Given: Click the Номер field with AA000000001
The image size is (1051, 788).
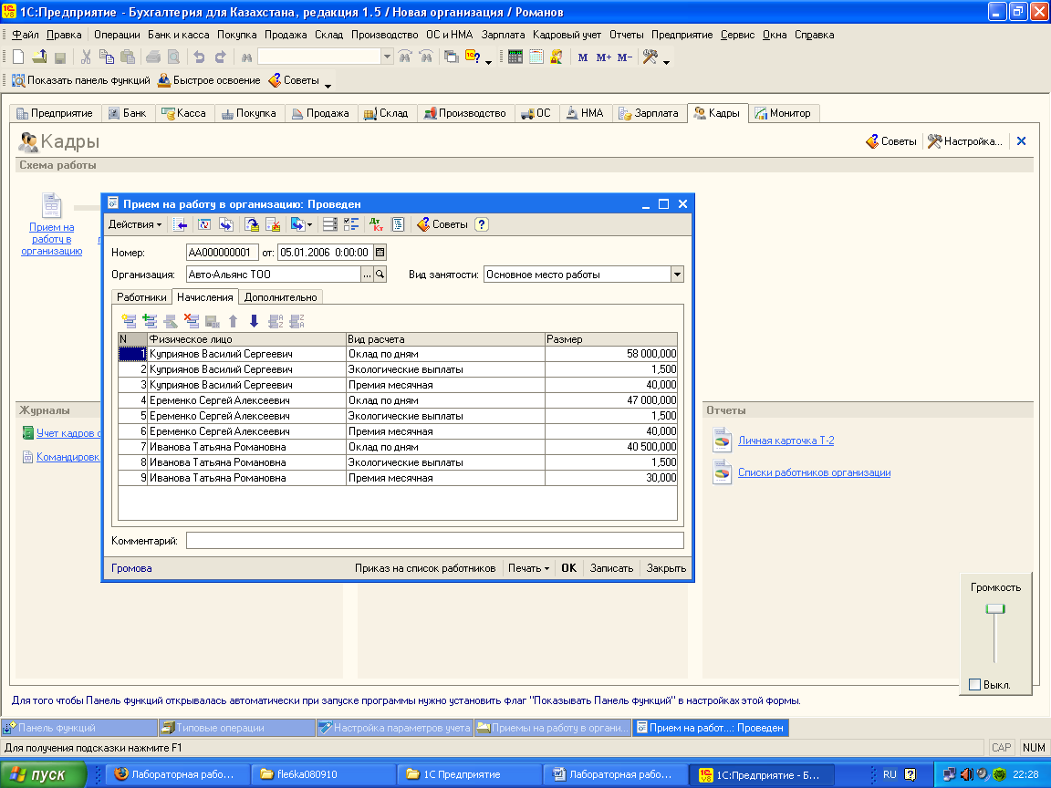Looking at the screenshot, I should click(x=222, y=253).
